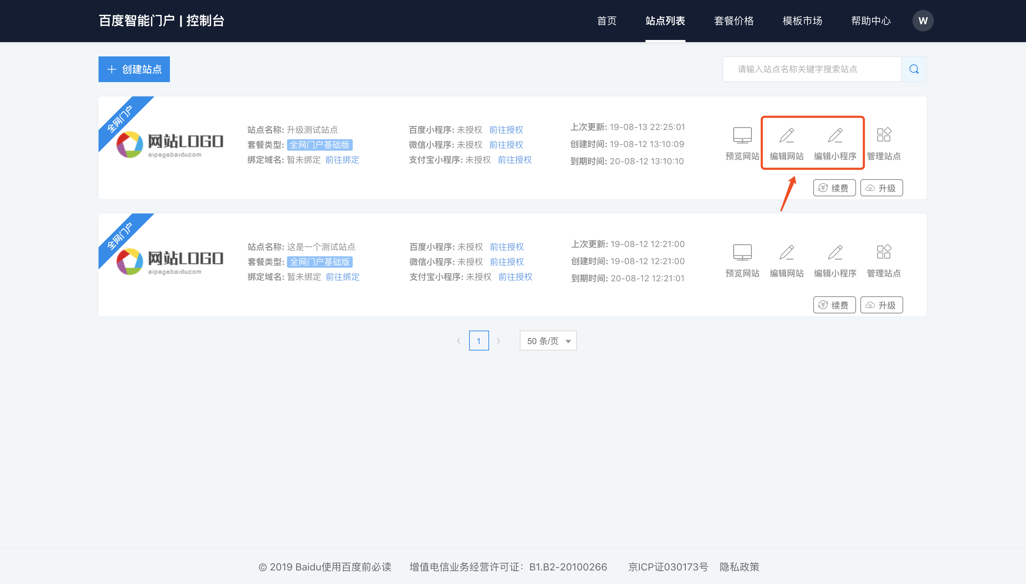Open the 50 条/页 page size dropdown
1026x584 pixels.
pyautogui.click(x=548, y=341)
